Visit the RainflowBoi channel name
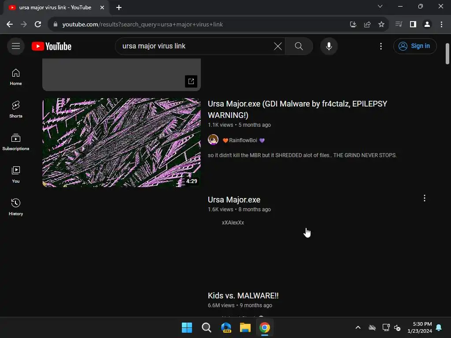Image resolution: width=451 pixels, height=338 pixels. (x=243, y=140)
